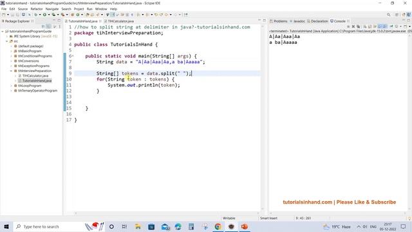Open the Search menu
Viewport: 412px width, 232px height.
click(66, 9)
